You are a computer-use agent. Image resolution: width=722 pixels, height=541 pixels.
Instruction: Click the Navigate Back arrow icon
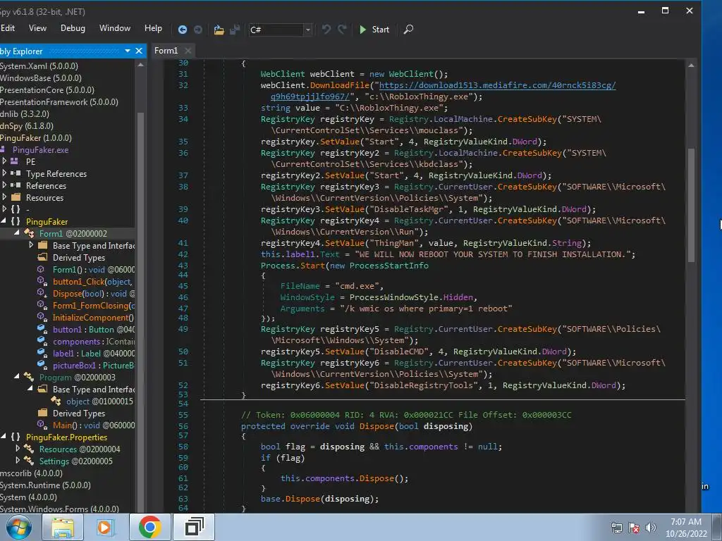[183, 30]
